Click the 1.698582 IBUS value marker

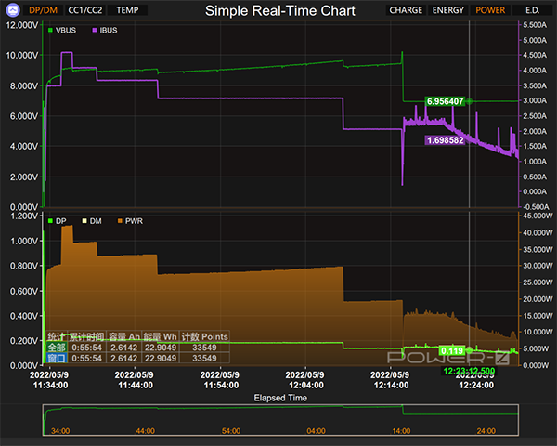click(446, 140)
